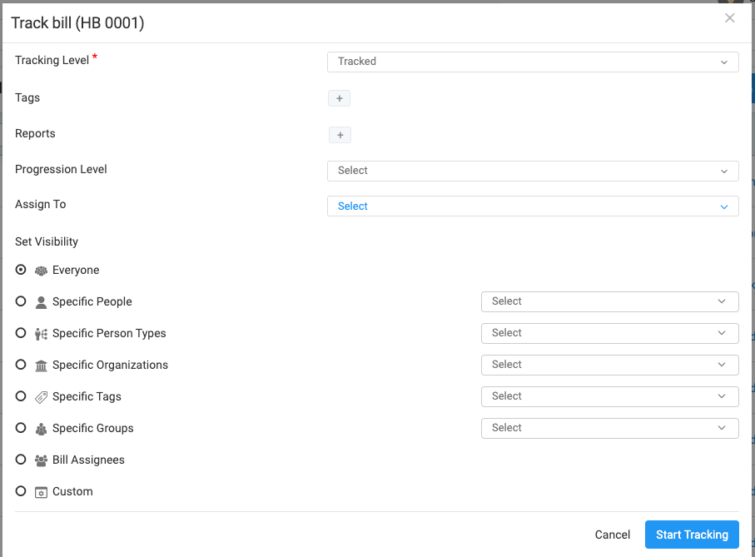
Task: Click the Progression Level field label
Action: [61, 170]
